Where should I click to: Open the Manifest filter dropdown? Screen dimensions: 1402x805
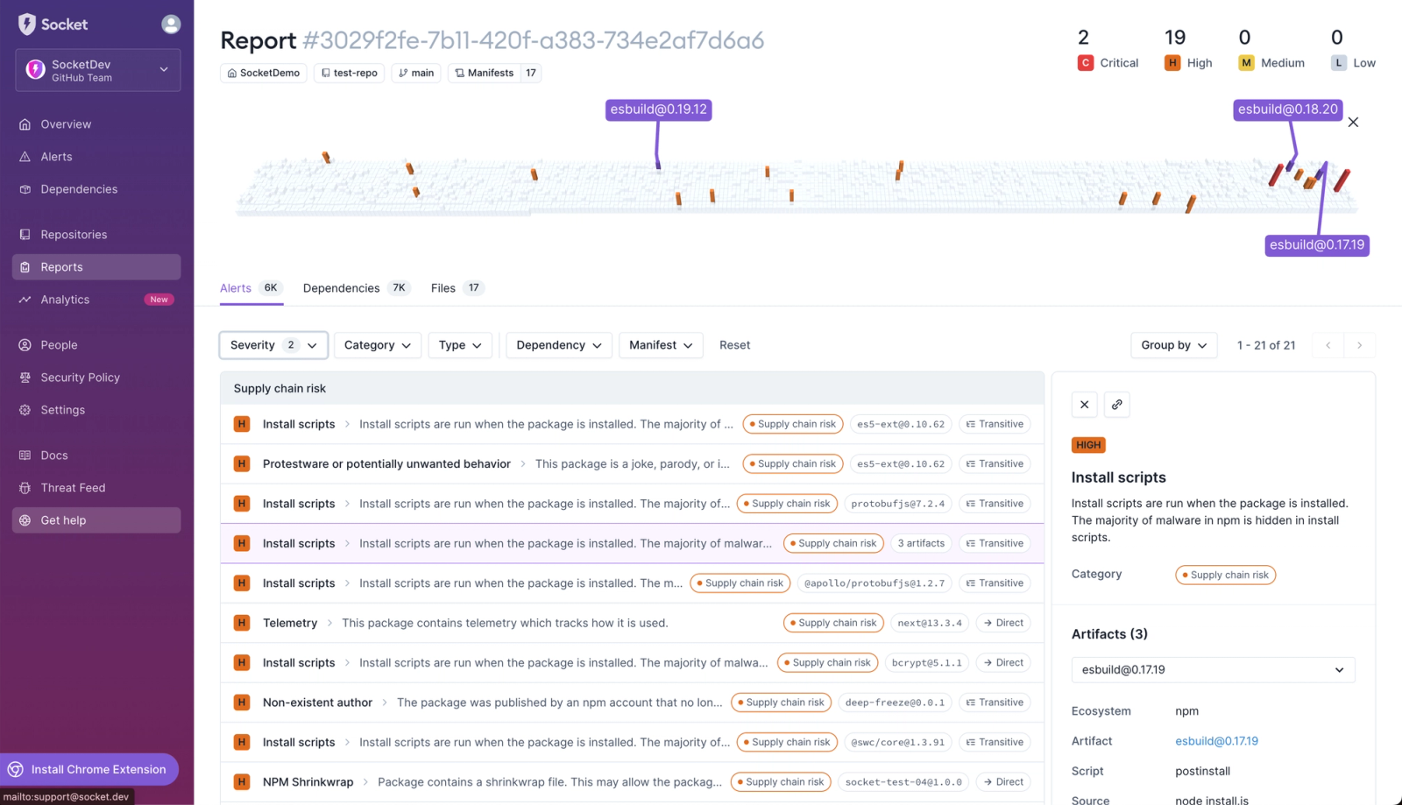(661, 345)
